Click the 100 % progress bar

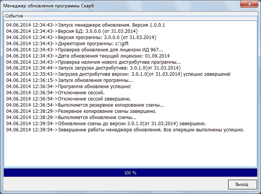(130, 172)
